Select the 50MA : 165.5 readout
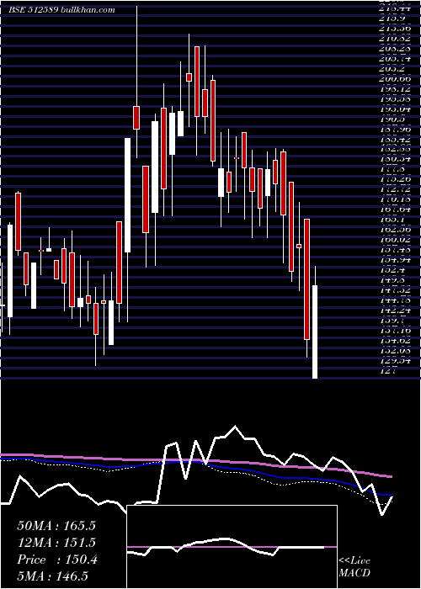 click(56, 526)
